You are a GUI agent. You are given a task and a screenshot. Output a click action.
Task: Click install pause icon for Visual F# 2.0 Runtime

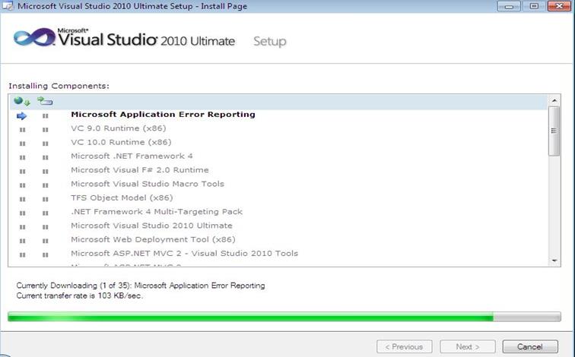45,172
